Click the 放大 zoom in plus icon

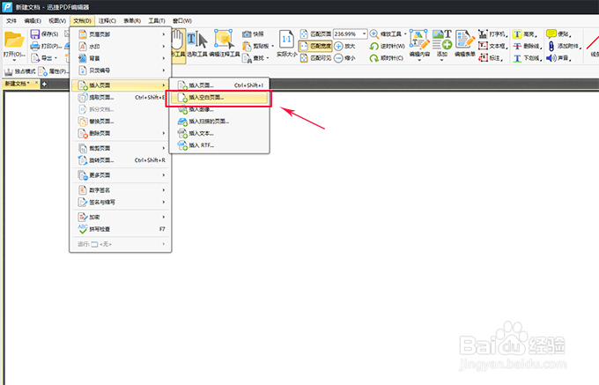click(x=338, y=46)
